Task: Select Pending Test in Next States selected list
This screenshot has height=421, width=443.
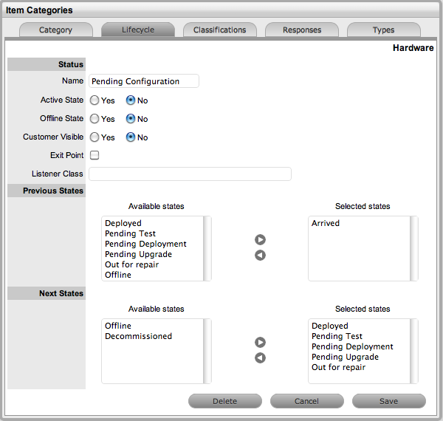Action: click(x=337, y=336)
